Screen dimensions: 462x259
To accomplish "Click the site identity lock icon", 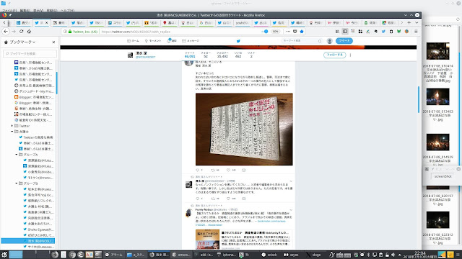I will coord(70,32).
